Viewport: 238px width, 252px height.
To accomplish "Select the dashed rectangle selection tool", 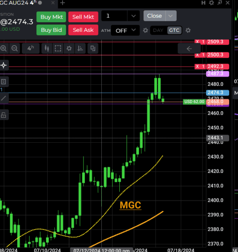I will click(58, 48).
